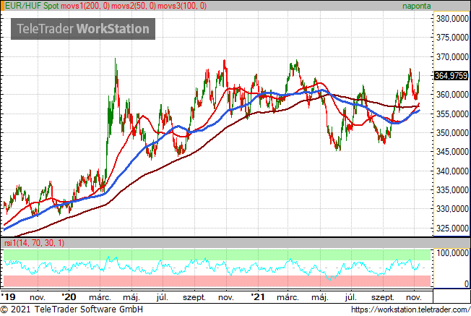Viewport: 471px width, 316px height.
Task: Click the current price tag 364,9759
Action: point(451,76)
